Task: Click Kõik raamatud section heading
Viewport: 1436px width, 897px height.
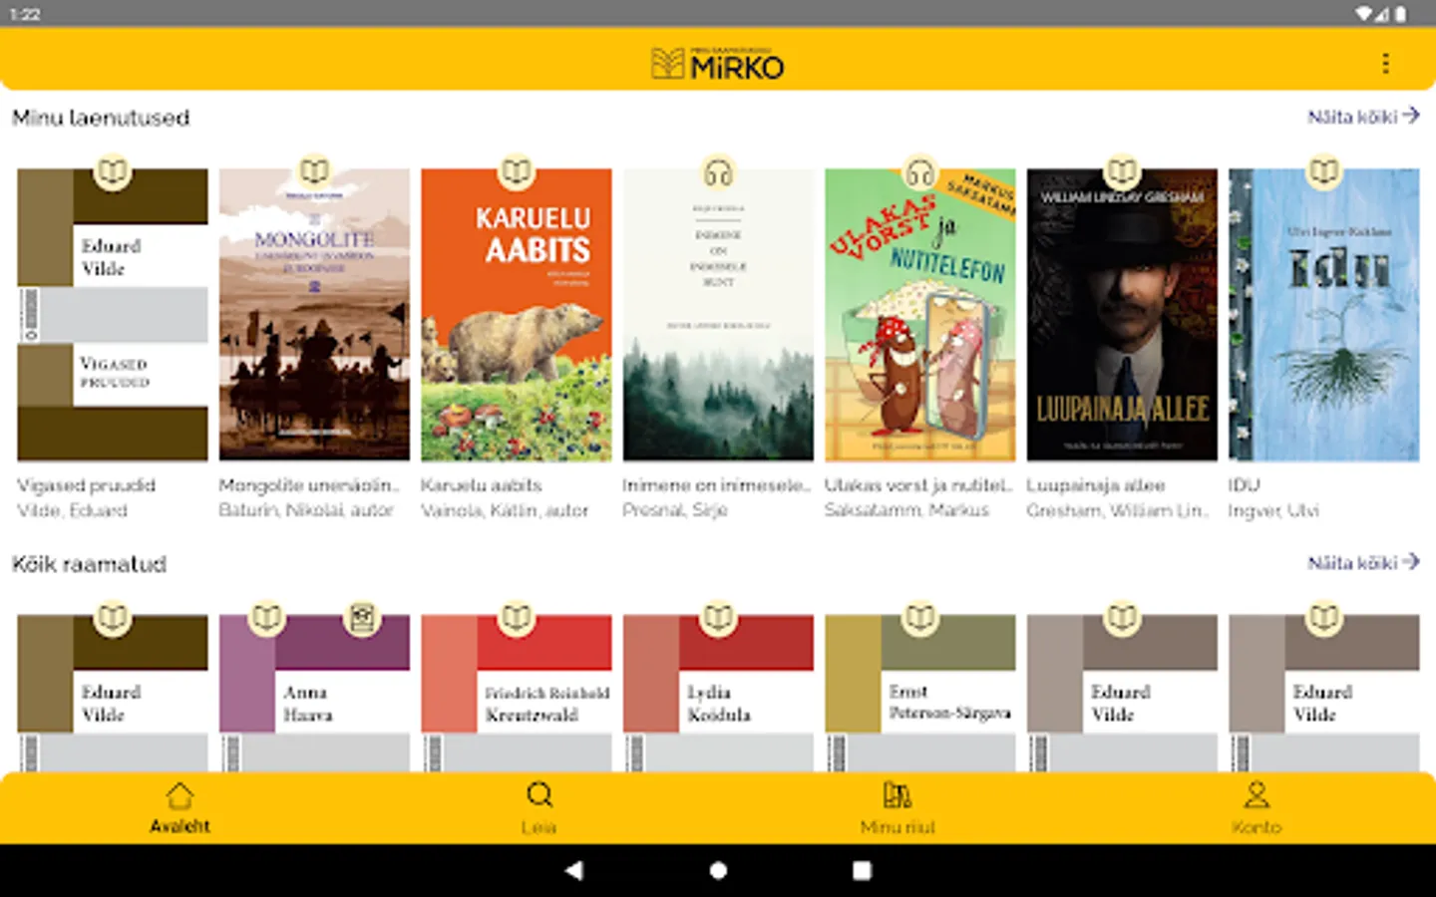Action: click(90, 564)
